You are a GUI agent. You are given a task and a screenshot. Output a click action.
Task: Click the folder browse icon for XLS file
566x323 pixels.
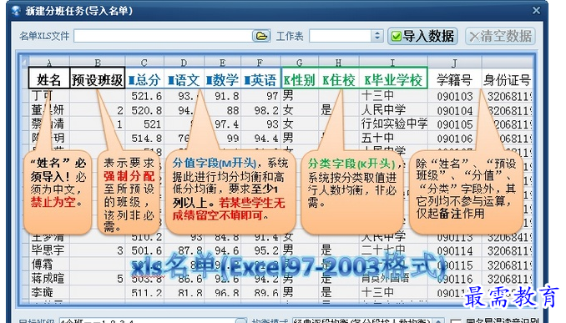click(261, 36)
